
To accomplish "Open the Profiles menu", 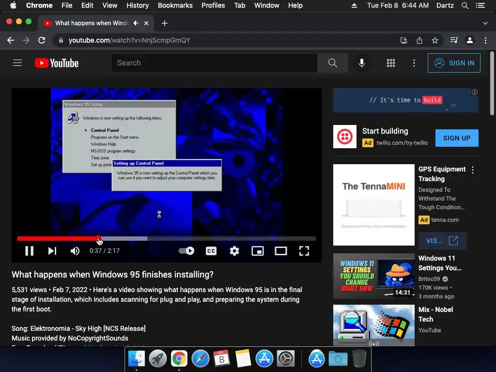I will point(213,5).
